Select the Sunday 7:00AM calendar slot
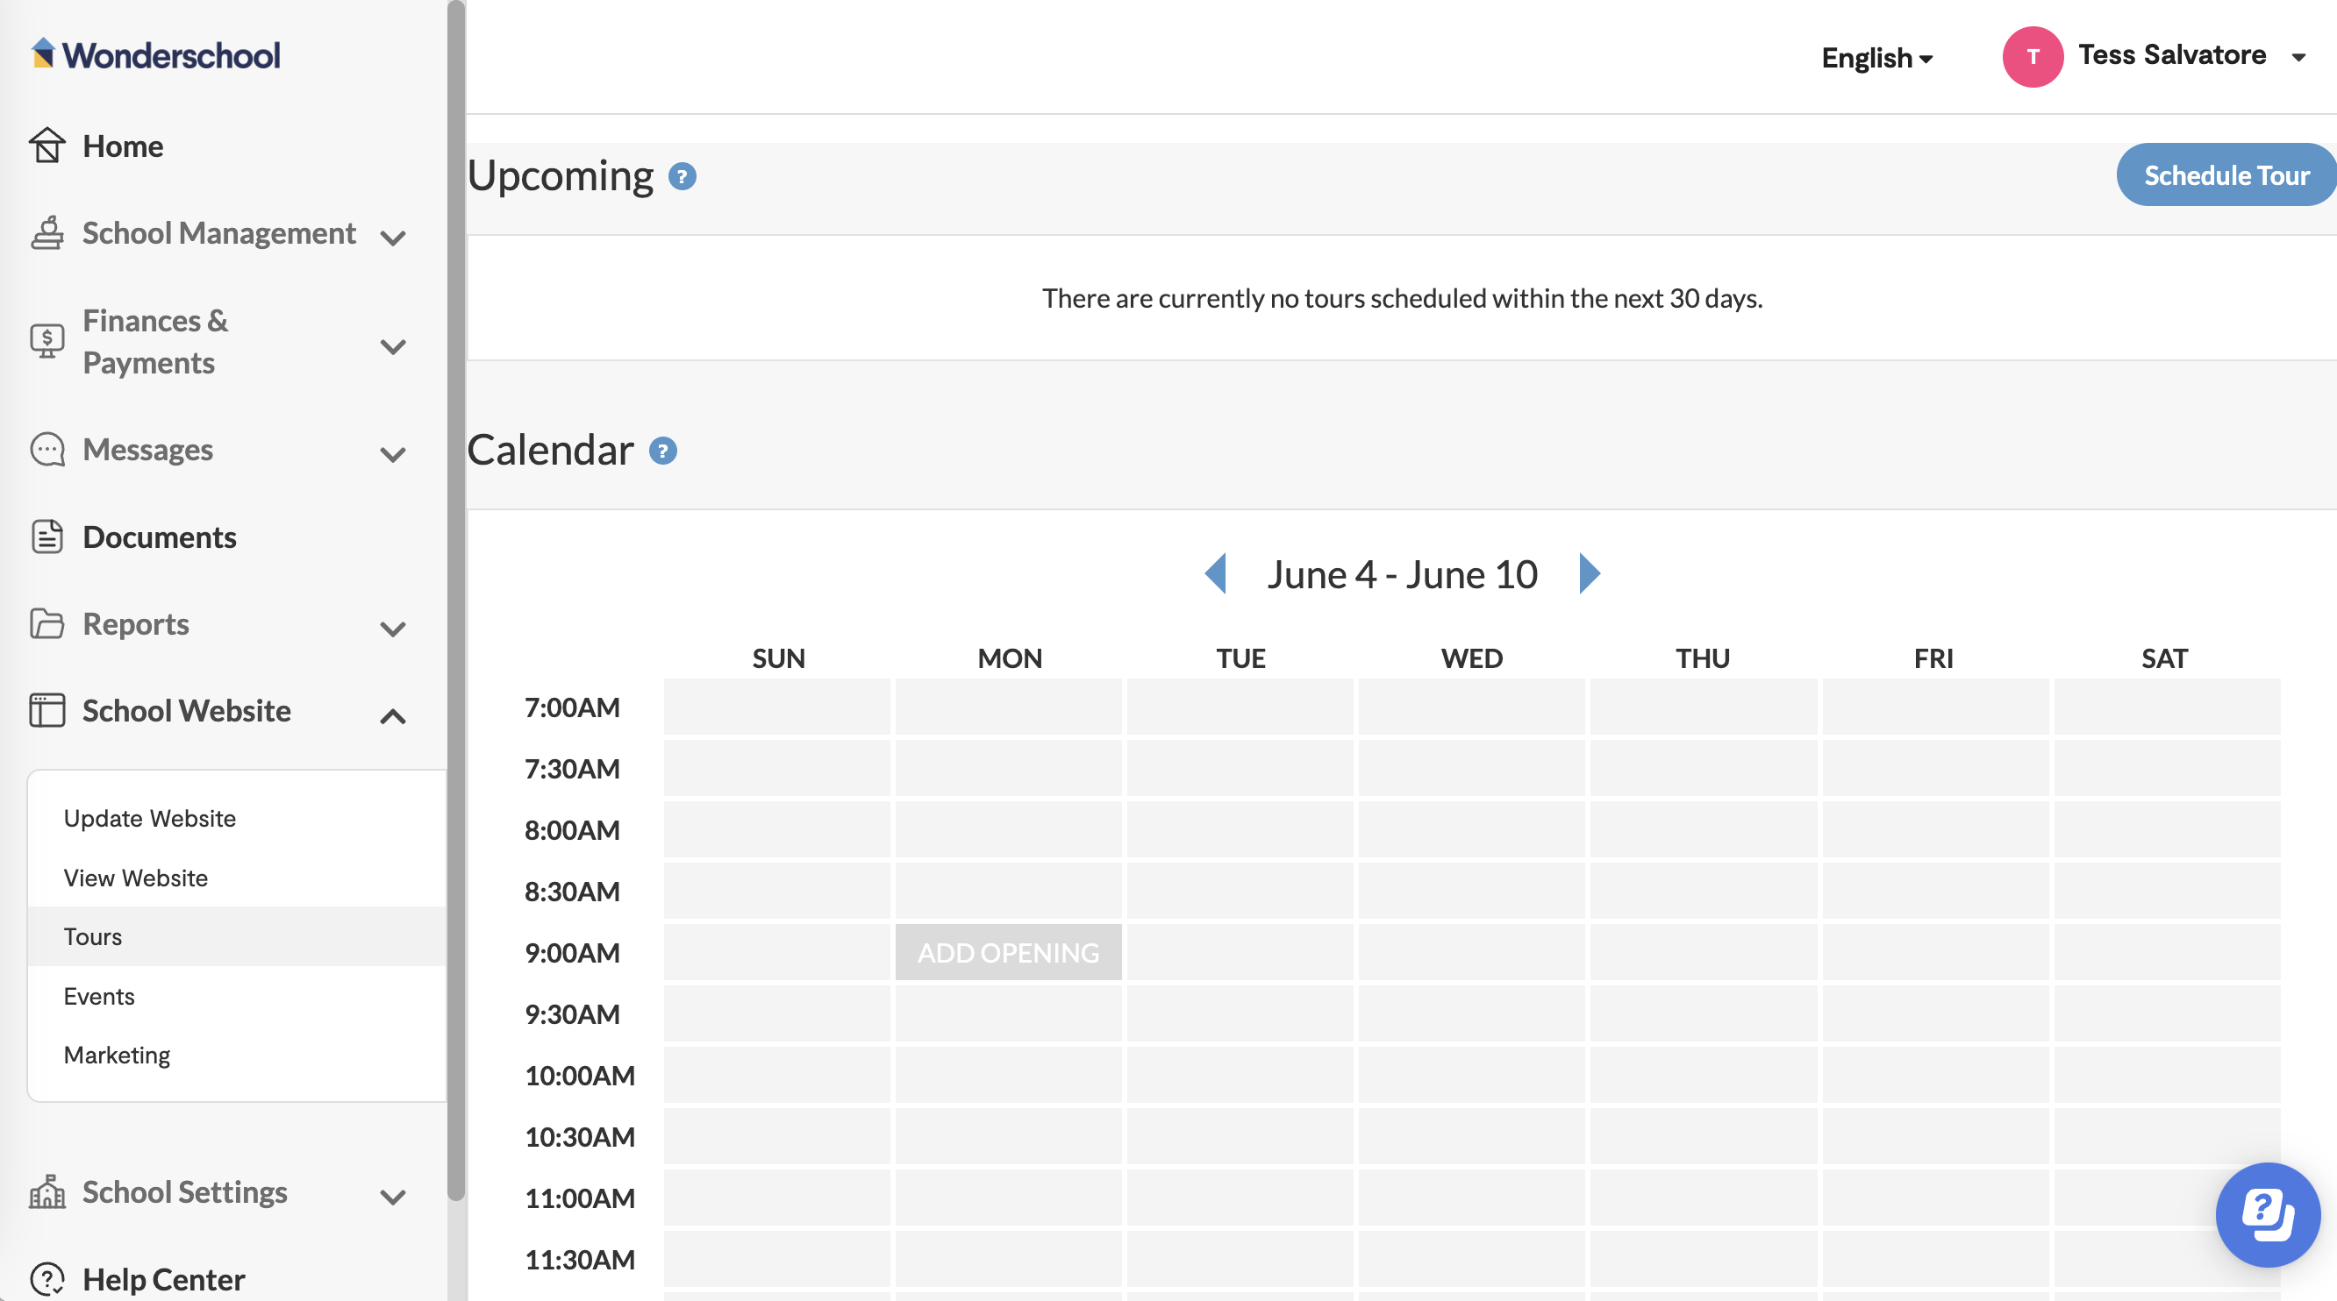The image size is (2337, 1301). [x=776, y=707]
